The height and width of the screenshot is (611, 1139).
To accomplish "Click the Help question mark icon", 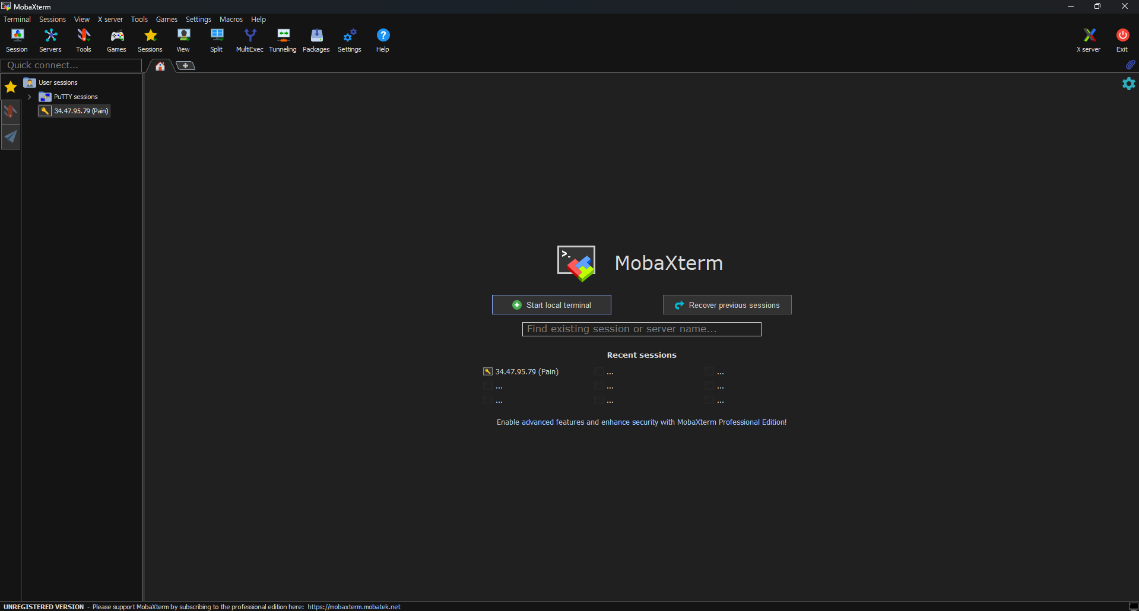I will click(x=383, y=40).
